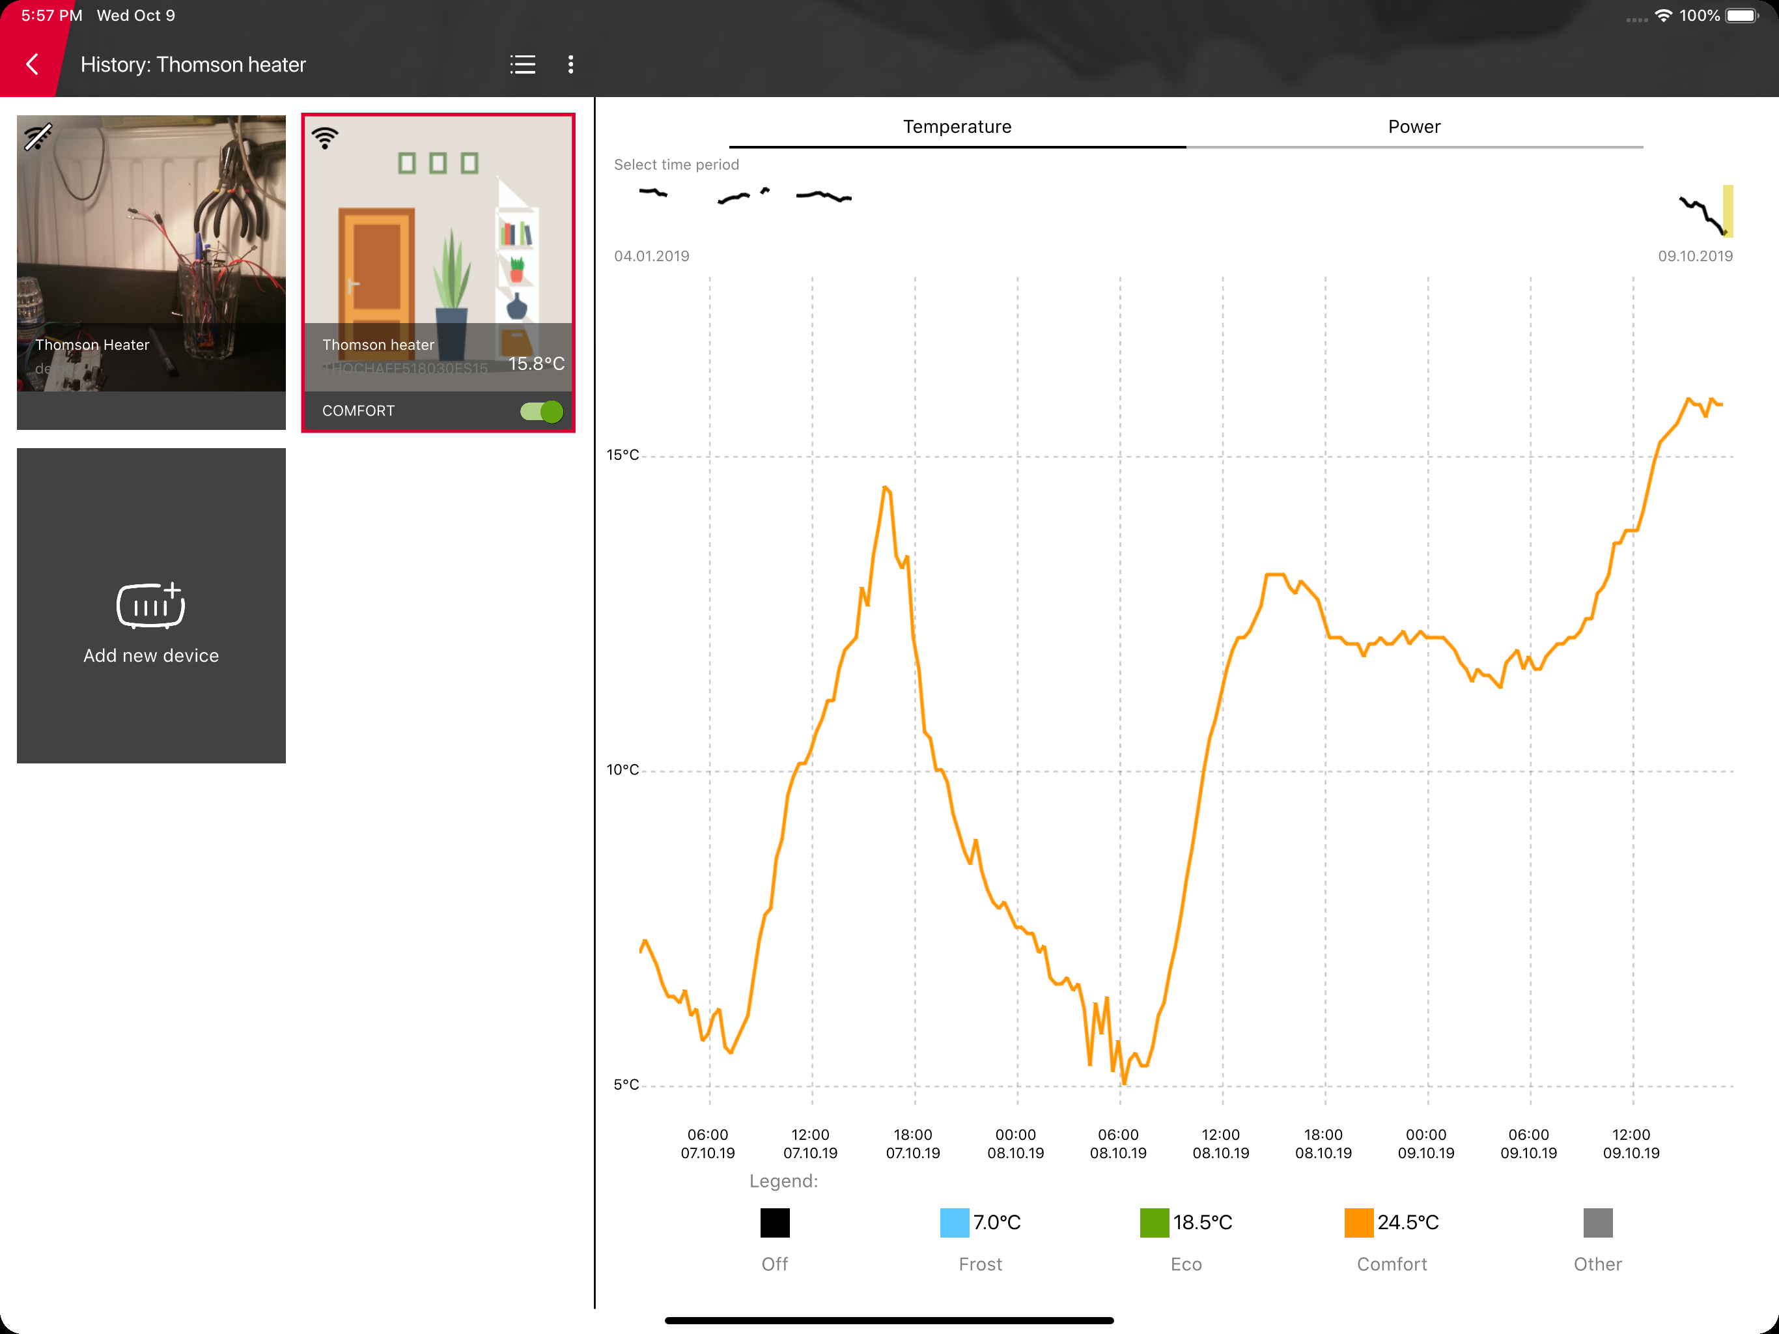
Task: Tap the 15.8°C current temperature reading
Action: (537, 363)
